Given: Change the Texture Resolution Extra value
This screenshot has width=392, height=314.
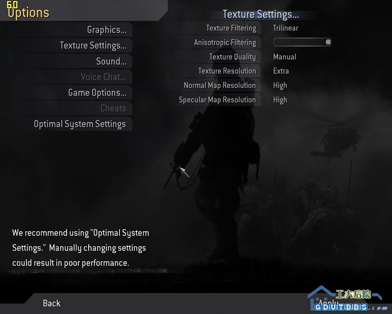Looking at the screenshot, I should tap(281, 71).
